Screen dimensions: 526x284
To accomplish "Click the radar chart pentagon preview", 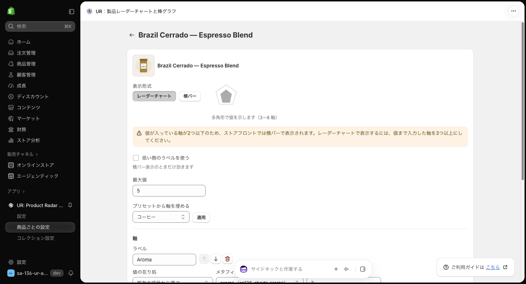I will click(x=226, y=95).
